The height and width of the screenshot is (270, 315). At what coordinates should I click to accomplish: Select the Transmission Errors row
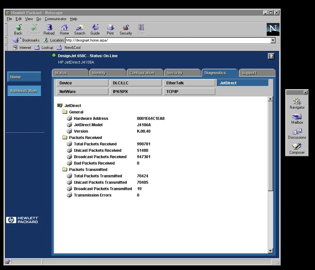[103, 195]
